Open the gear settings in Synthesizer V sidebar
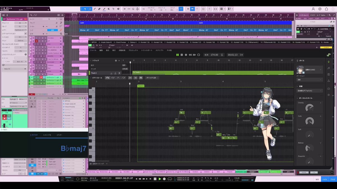 pos(329,95)
